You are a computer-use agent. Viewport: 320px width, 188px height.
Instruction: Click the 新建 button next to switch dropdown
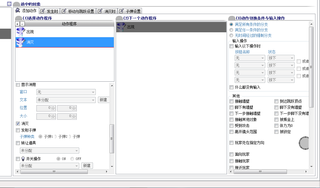click(x=87, y=166)
